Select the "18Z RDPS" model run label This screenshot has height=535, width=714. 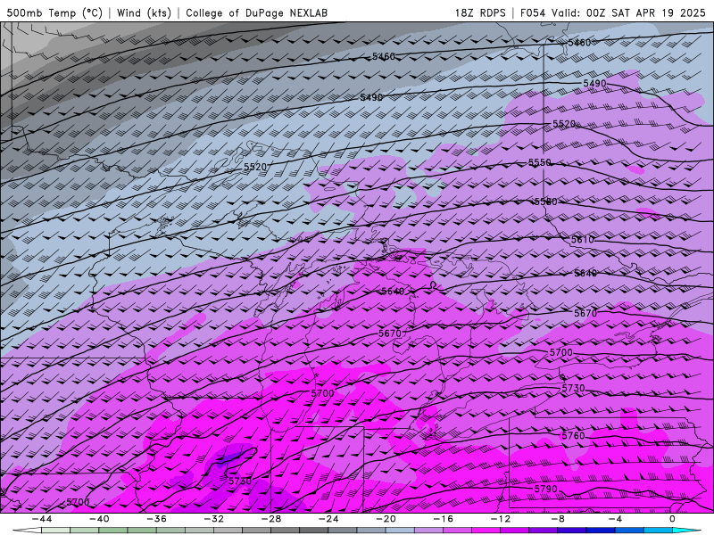coord(480,12)
